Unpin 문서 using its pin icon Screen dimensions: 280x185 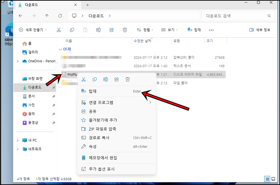54,96
